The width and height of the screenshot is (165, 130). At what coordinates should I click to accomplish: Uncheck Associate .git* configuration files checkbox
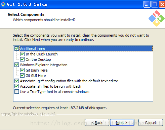tap(16, 81)
